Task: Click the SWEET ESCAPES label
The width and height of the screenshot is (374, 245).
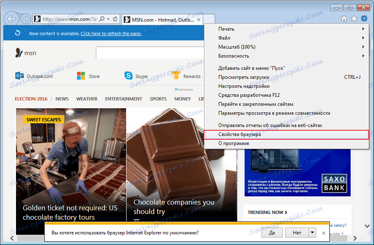Action: [x=44, y=119]
